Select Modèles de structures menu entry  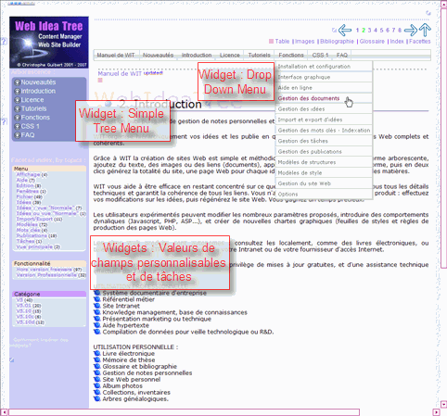tap(324, 162)
